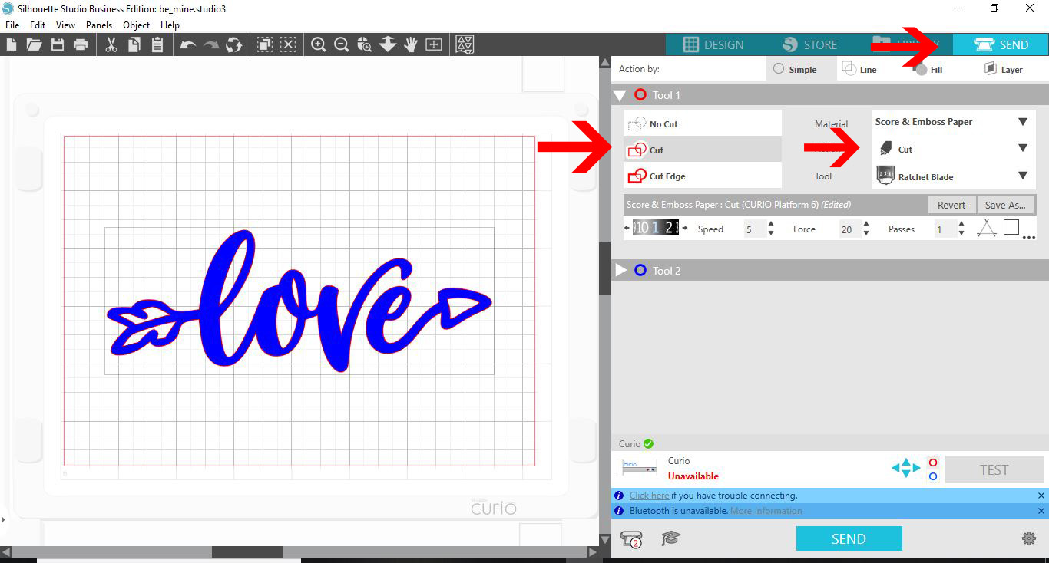Image resolution: width=1049 pixels, height=563 pixels.
Task: Click the blade depth slider dial
Action: point(655,228)
